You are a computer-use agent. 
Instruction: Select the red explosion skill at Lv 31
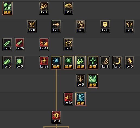point(56,117)
